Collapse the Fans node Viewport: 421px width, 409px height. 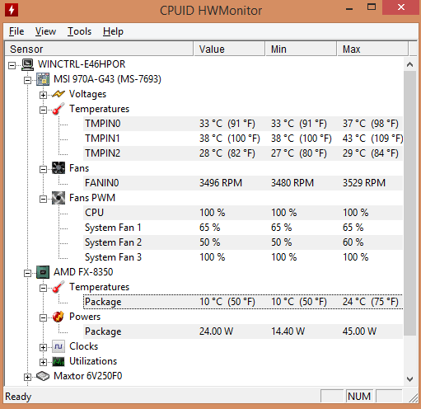tap(43, 169)
